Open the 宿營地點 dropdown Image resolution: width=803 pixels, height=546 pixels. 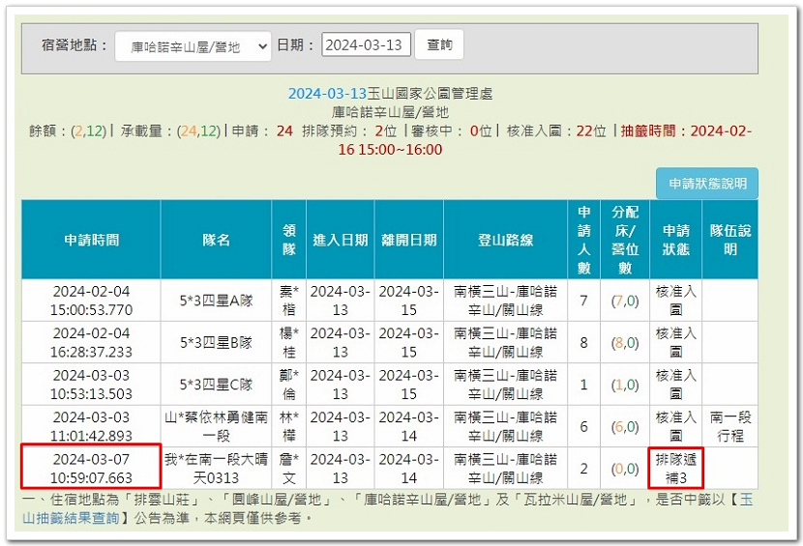pyautogui.click(x=193, y=46)
